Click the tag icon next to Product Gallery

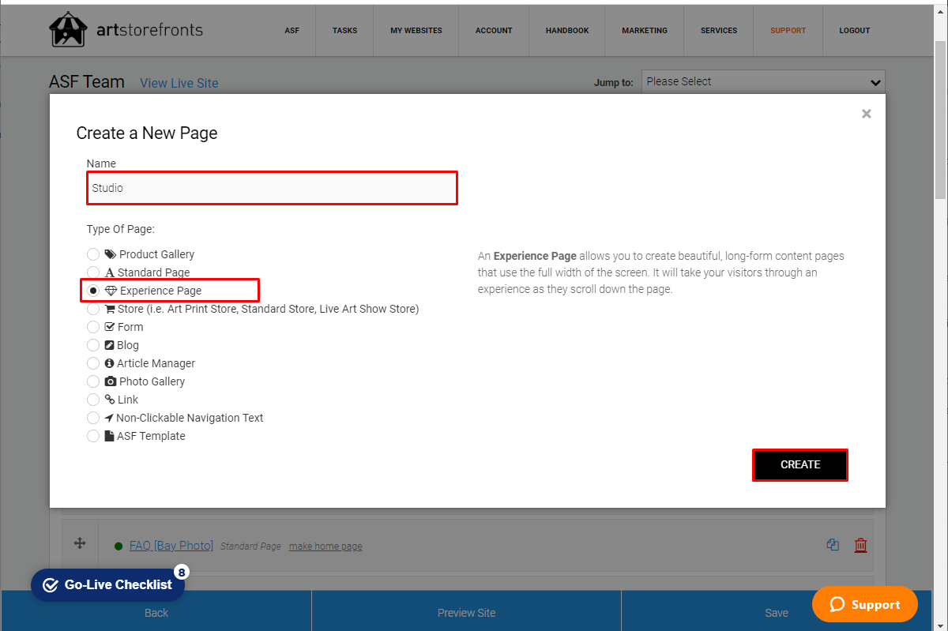pyautogui.click(x=110, y=254)
